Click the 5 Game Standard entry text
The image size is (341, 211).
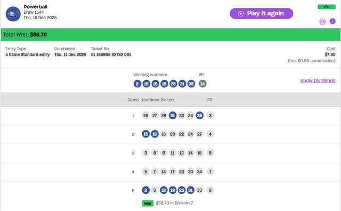coord(27,54)
